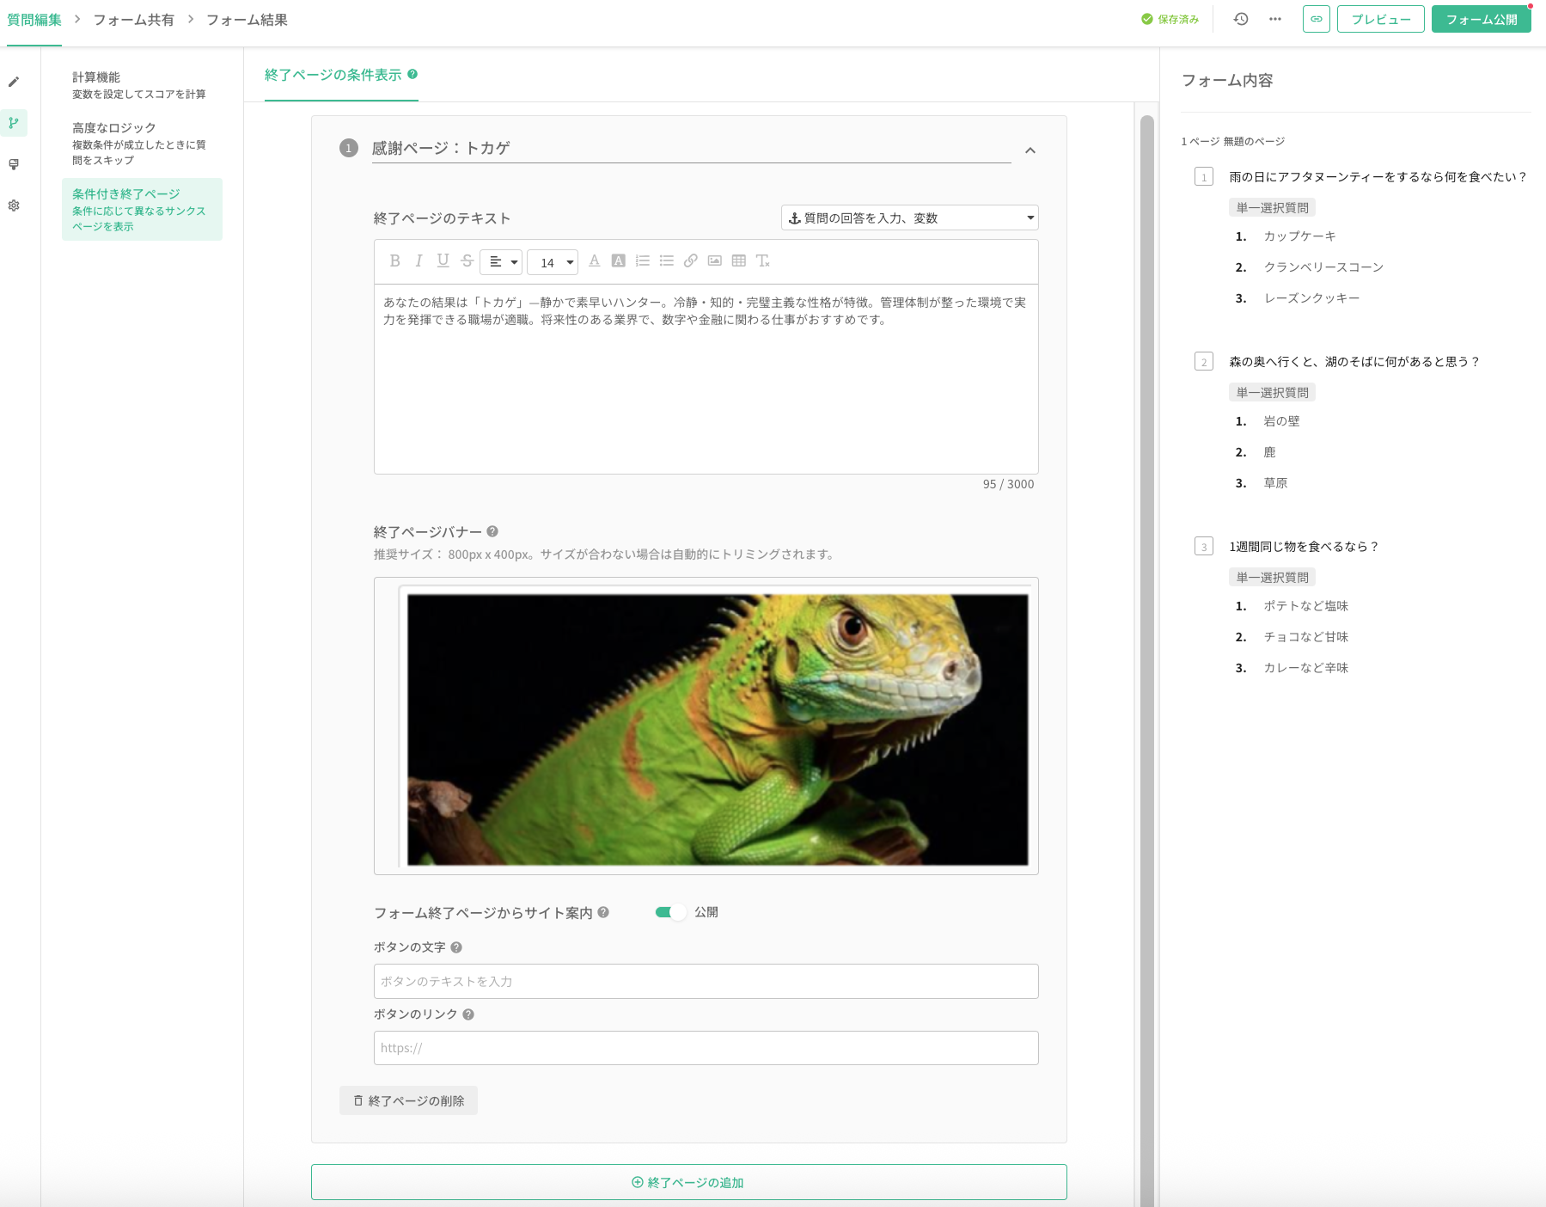This screenshot has width=1546, height=1207.
Task: Insert a numbered list
Action: [x=642, y=261]
